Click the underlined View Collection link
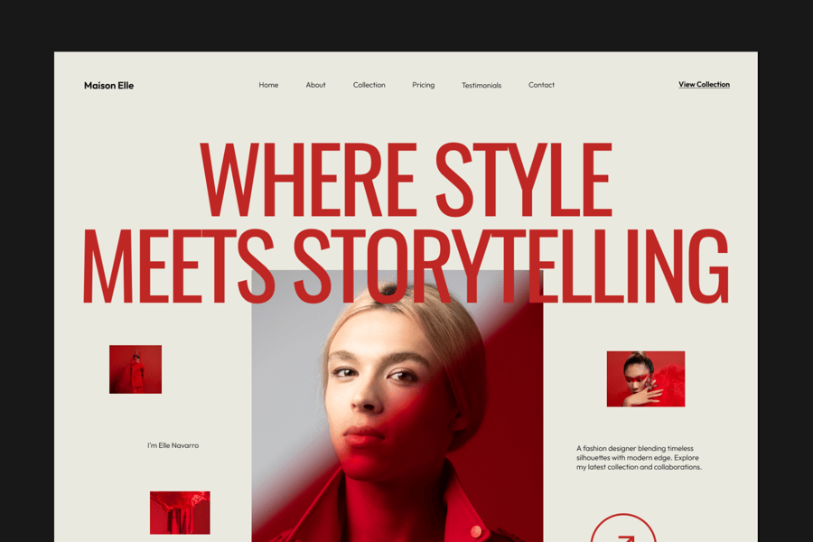813x542 pixels. (x=704, y=85)
